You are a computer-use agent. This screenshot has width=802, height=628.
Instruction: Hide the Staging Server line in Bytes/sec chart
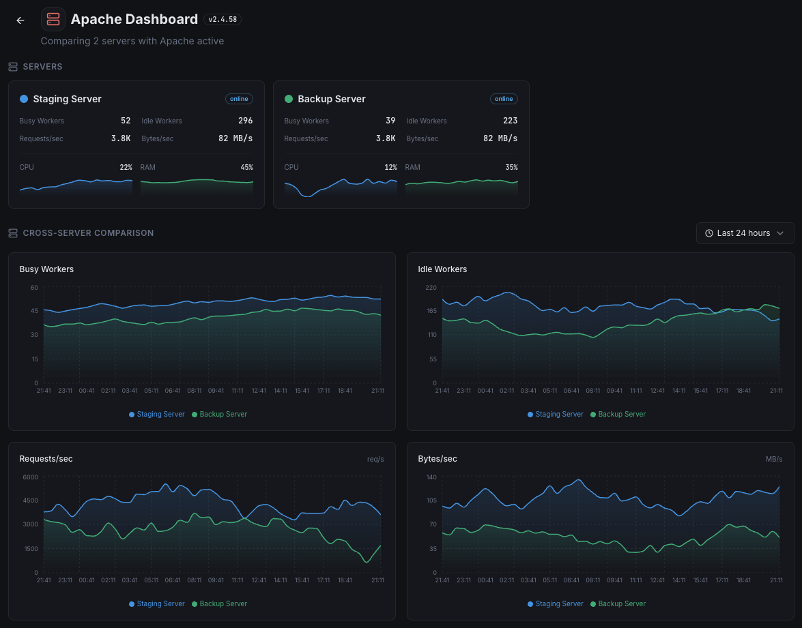(x=555, y=603)
